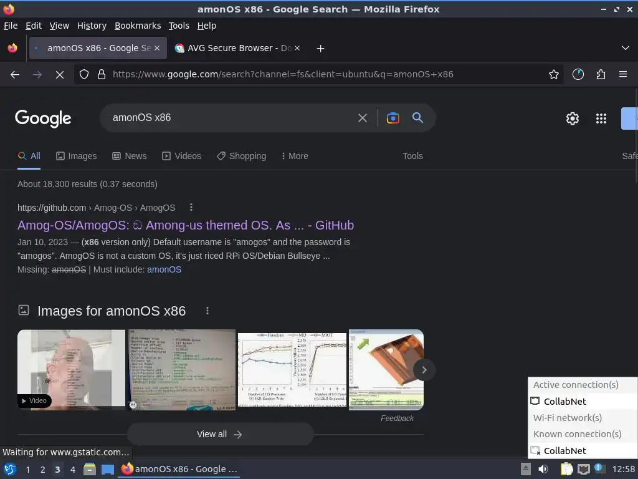Viewport: 638px width, 479px height.
Task: Show next images with arrow
Action: coord(424,370)
